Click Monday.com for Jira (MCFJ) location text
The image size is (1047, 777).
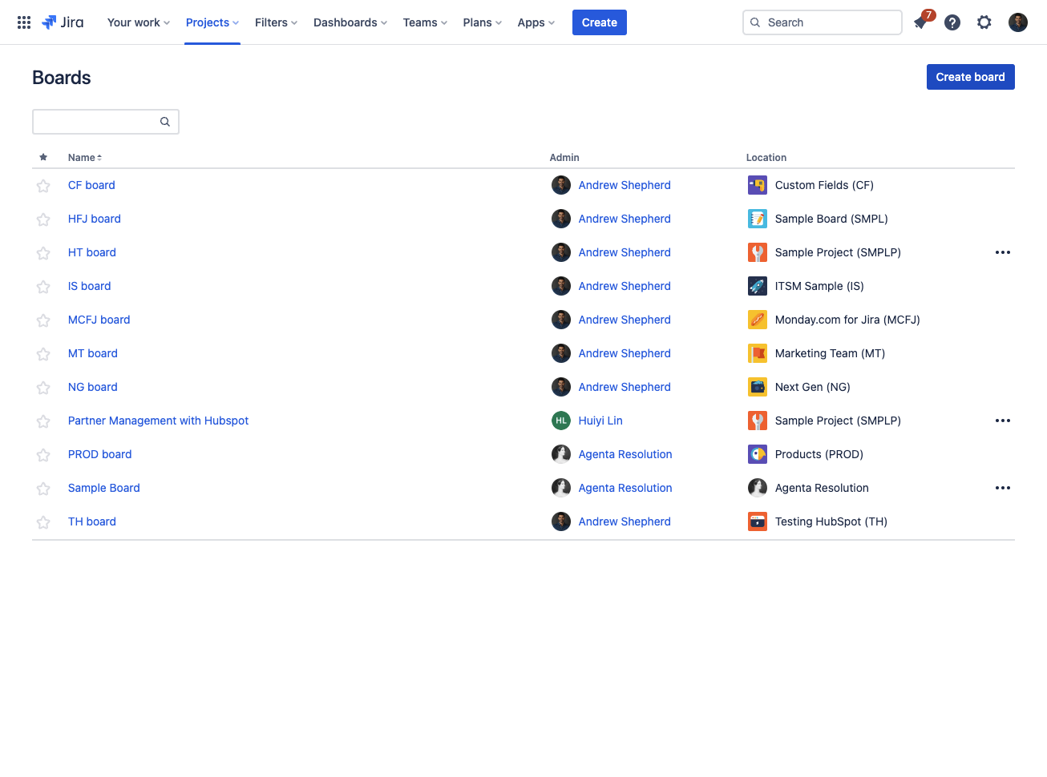pyautogui.click(x=847, y=320)
